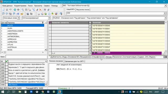168x94 pixels.
Task: Click the second speech-bubble icon with marker
Action: 7,14
